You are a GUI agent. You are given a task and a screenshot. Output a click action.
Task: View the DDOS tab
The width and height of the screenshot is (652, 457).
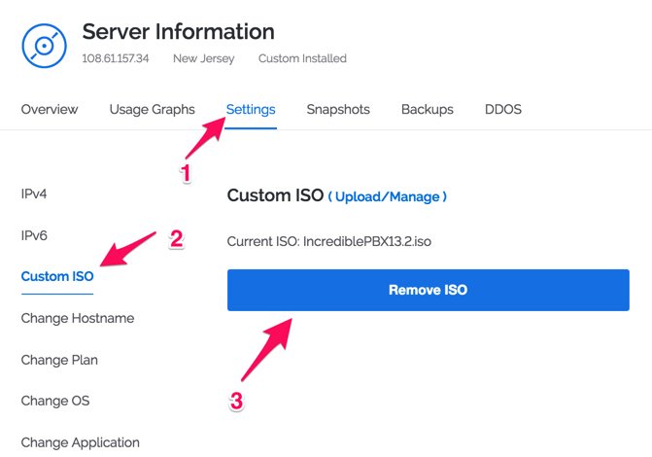click(x=503, y=110)
